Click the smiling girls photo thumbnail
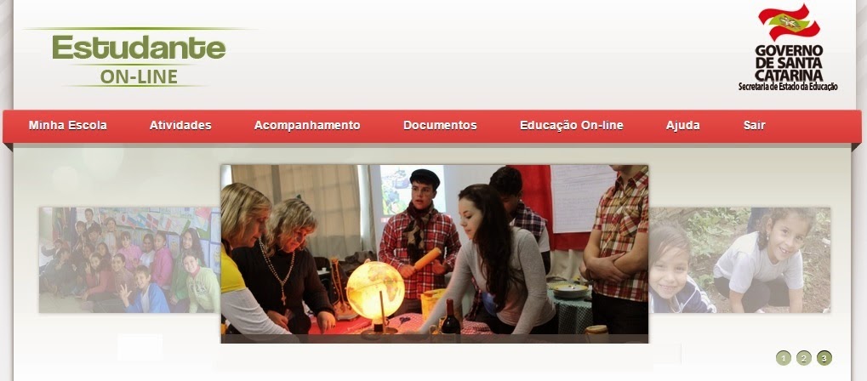The image size is (867, 381). (739, 260)
